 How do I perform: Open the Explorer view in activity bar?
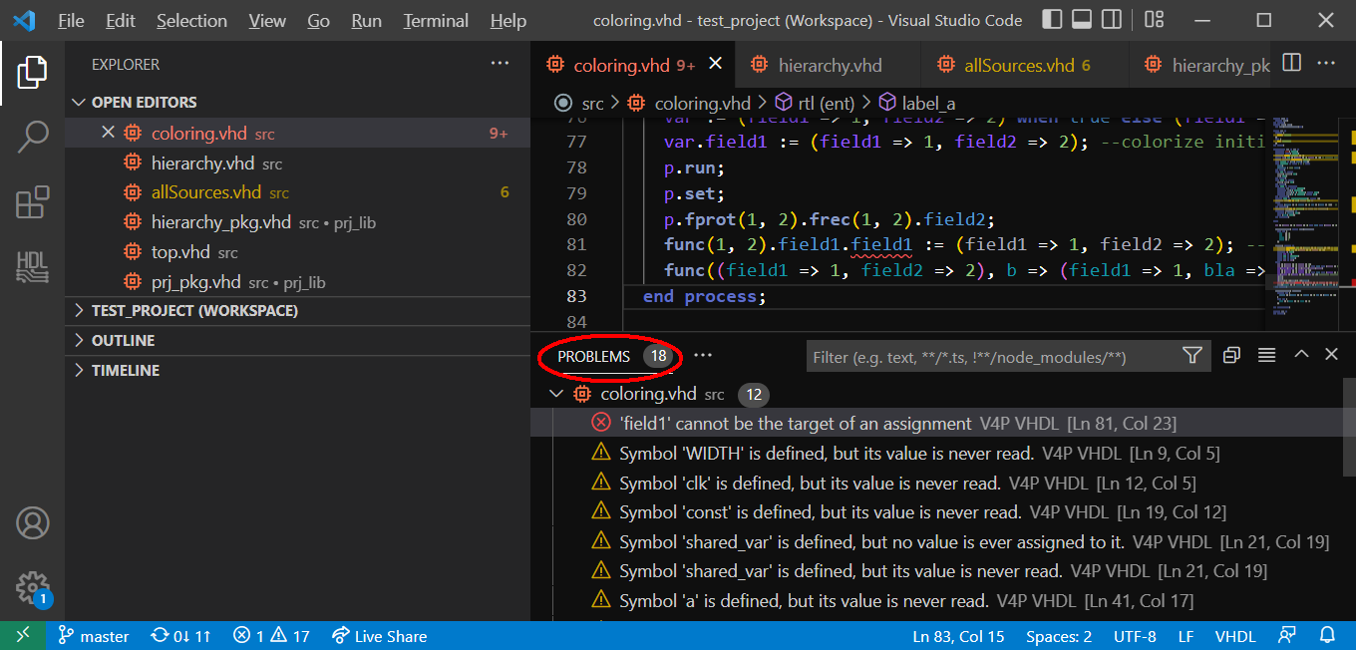[x=32, y=72]
